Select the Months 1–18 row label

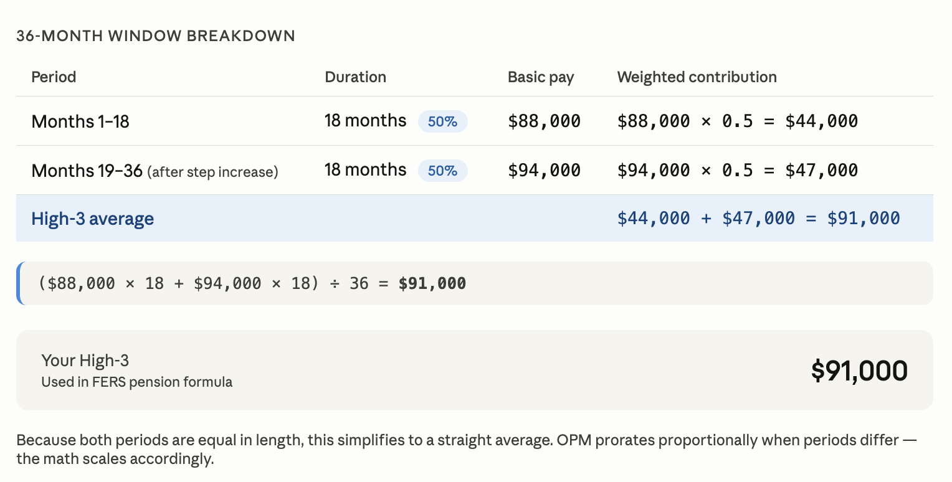80,121
